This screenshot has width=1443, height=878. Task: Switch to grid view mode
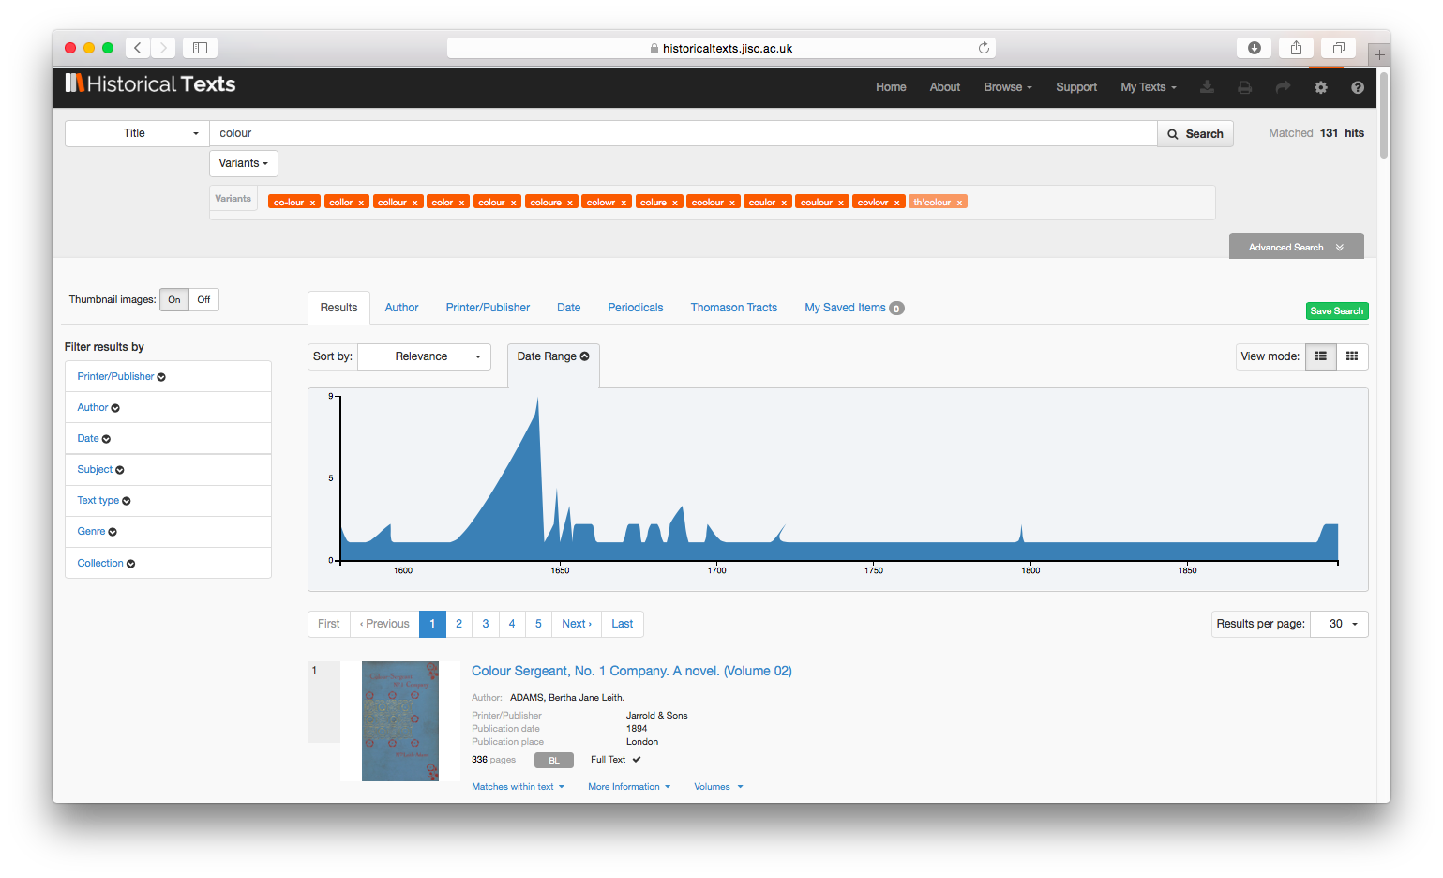click(x=1352, y=356)
